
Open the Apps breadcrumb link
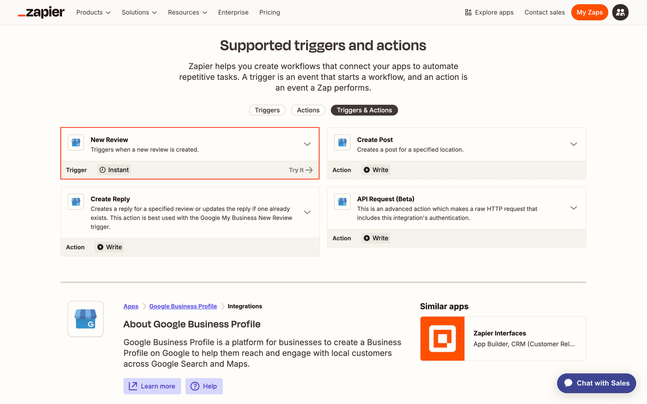131,306
